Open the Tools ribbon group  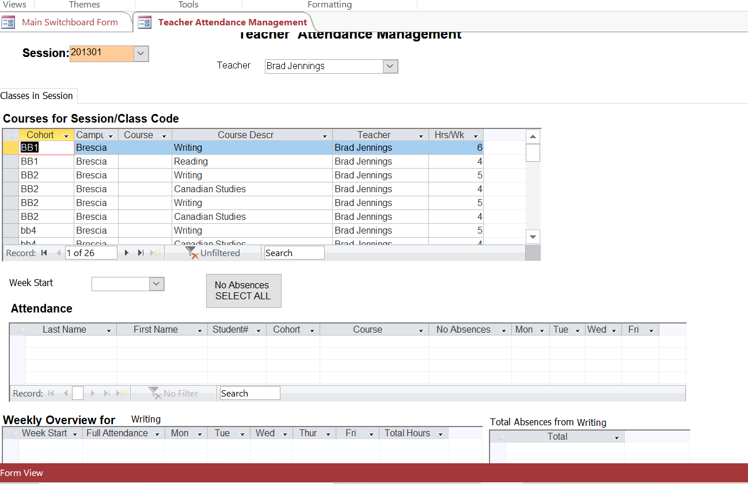(x=188, y=5)
